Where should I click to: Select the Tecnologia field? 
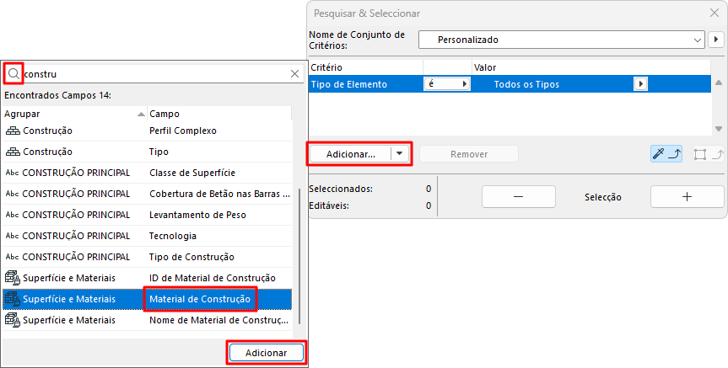click(173, 236)
